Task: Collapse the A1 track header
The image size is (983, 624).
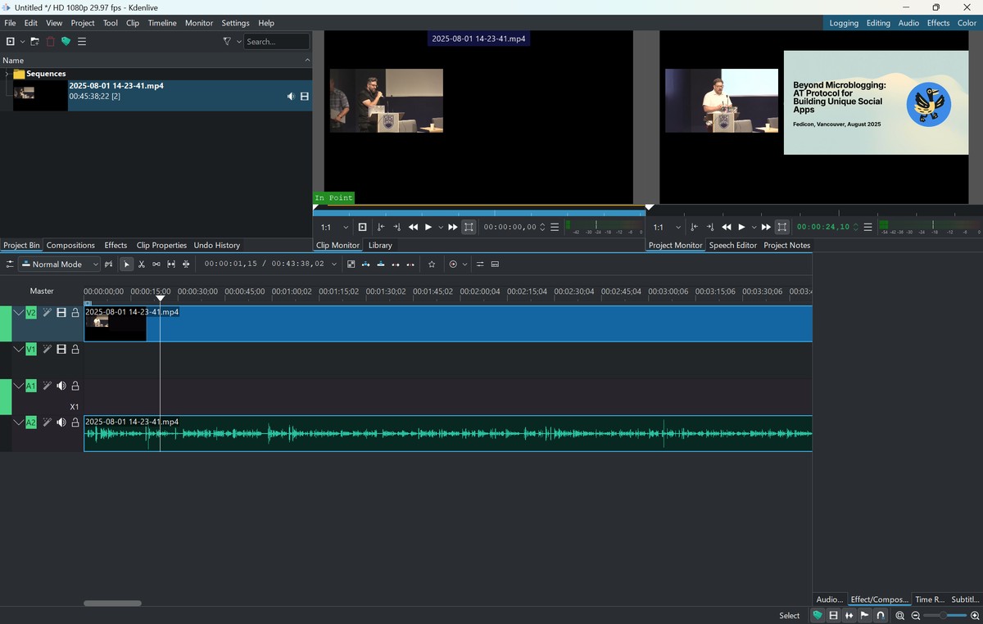Action: click(18, 386)
